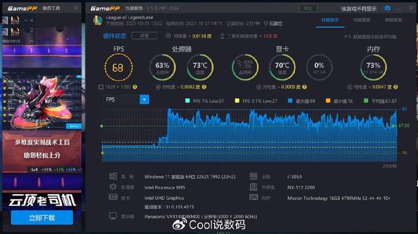The width and height of the screenshot is (418, 234).
Task: Click the 立即下载 download button
Action: (42, 218)
